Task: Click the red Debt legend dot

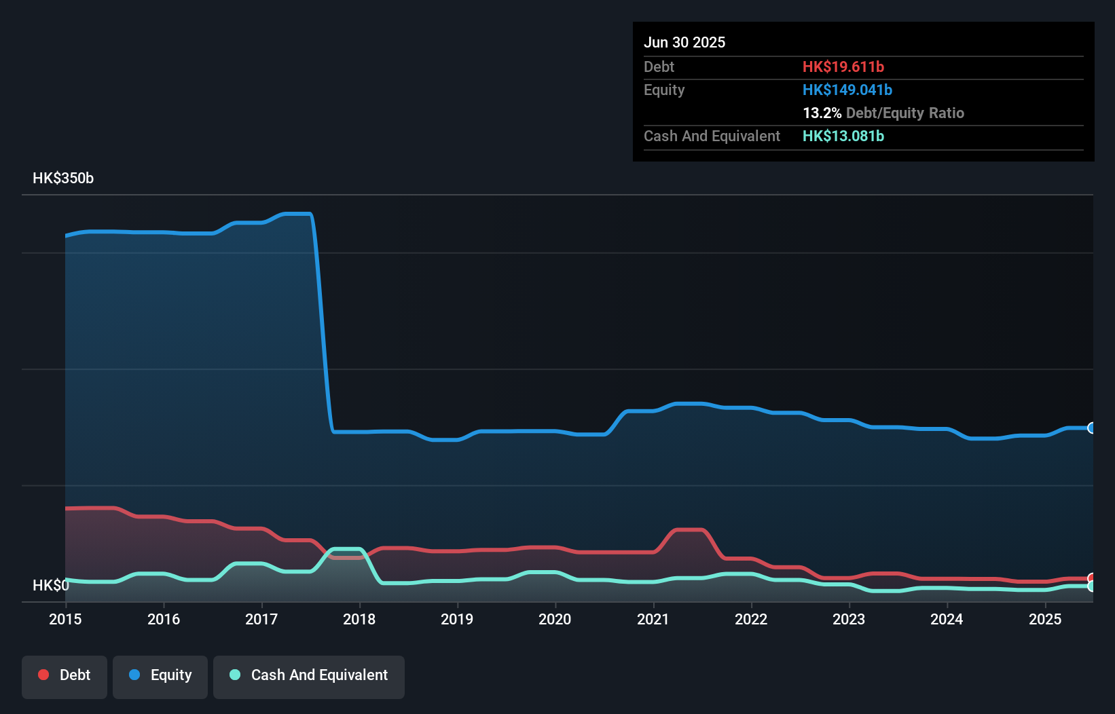Action: (x=43, y=675)
